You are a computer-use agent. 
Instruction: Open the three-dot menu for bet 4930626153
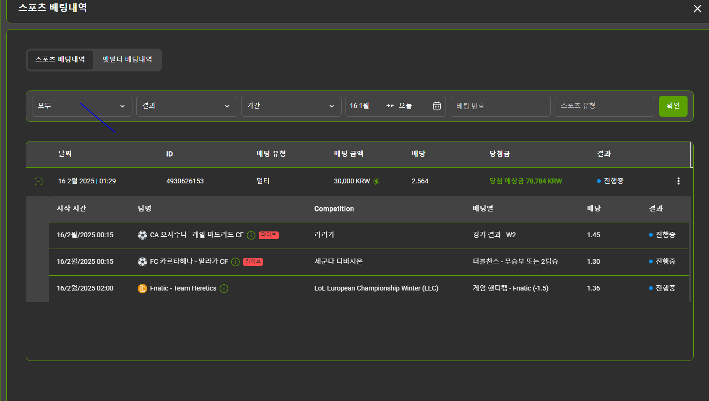pyautogui.click(x=678, y=181)
